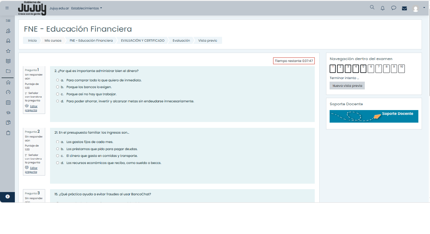Click 'Terminar intento ...' link
The height and width of the screenshot is (234, 430).
click(x=344, y=78)
